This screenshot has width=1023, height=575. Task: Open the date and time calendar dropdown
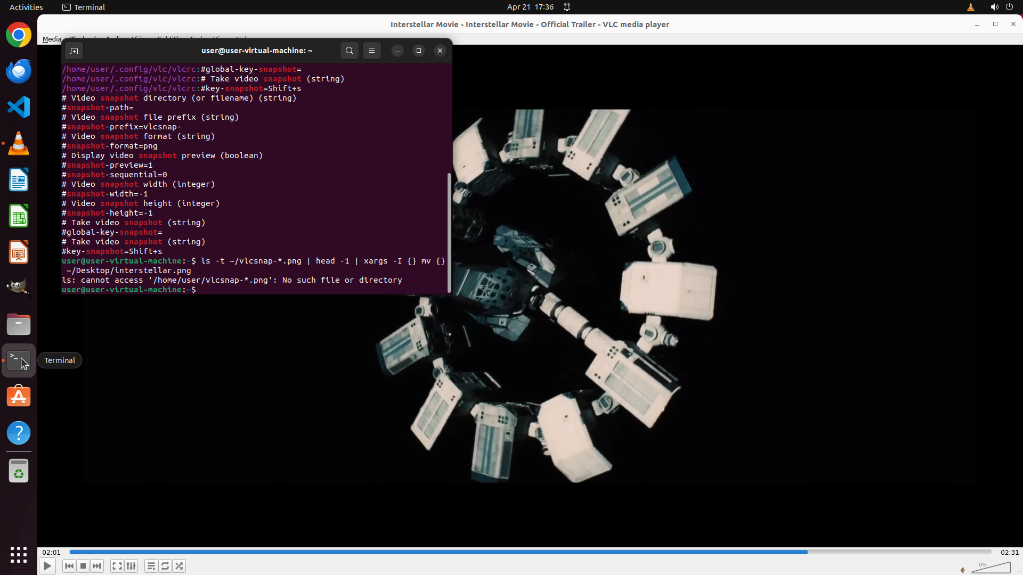530,7
